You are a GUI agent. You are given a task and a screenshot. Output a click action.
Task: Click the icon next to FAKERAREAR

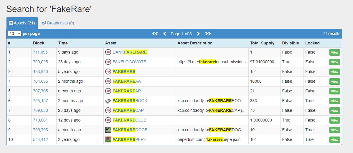108,91
